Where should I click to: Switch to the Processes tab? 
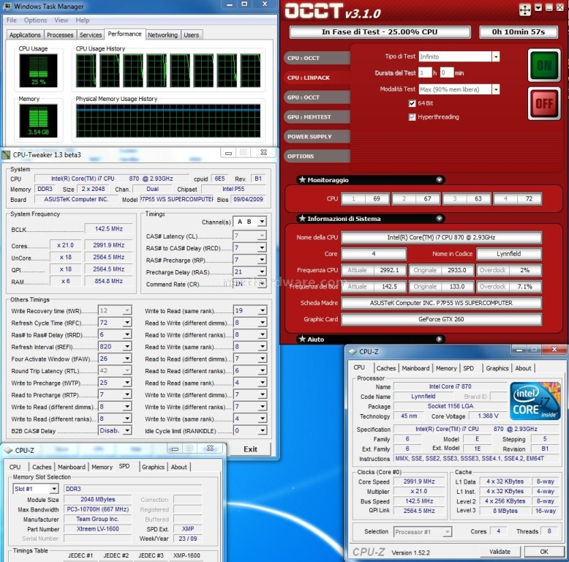point(60,35)
